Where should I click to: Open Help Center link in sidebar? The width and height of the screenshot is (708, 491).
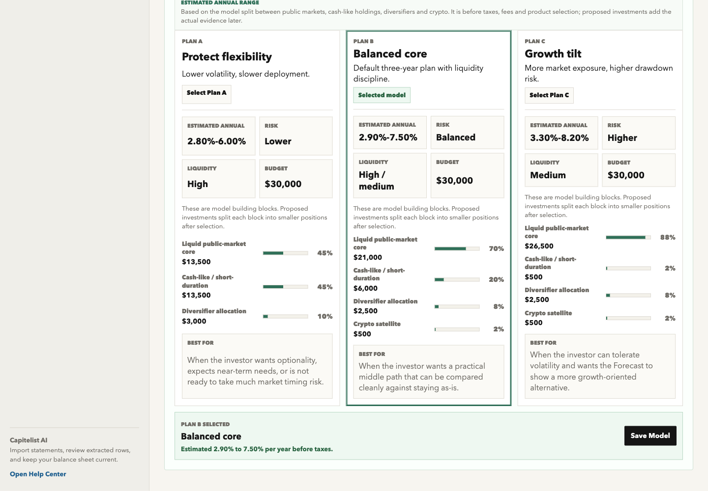pos(38,474)
